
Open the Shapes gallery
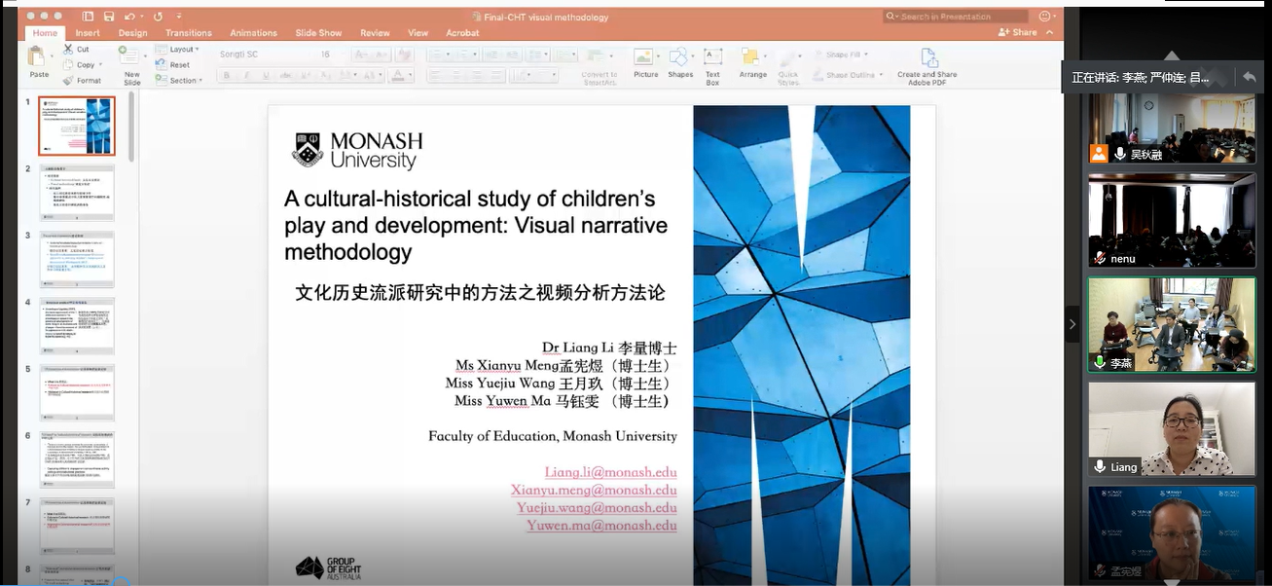point(680,60)
